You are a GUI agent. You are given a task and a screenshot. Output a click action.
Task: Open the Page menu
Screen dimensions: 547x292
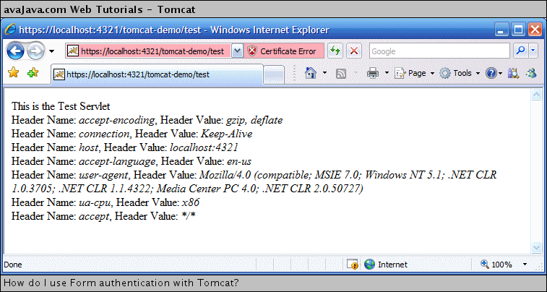pos(415,73)
